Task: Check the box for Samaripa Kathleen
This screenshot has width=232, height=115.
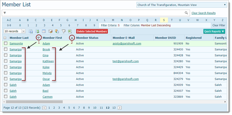Action: pyautogui.click(x=6, y=61)
